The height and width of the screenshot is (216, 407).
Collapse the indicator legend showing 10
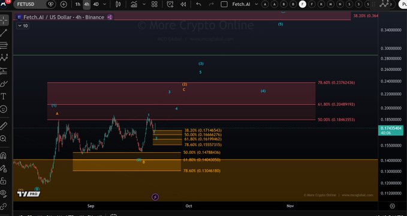[x=23, y=26]
